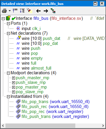Screen dimensions: 106x129
Task: Click the instance icon for fifo_push_rec
Action: (x=18, y=107)
